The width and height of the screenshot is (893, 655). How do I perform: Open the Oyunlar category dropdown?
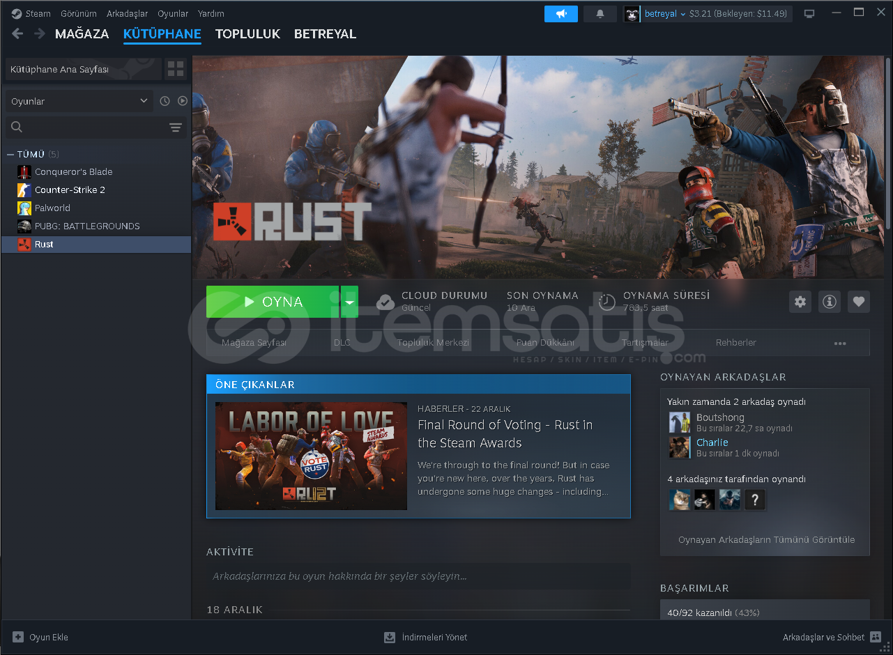[79, 101]
